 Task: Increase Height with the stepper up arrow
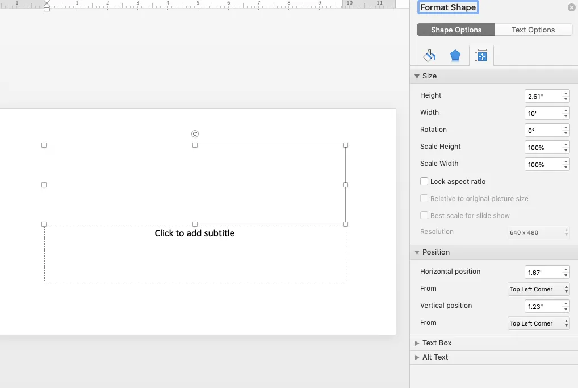[x=566, y=93]
